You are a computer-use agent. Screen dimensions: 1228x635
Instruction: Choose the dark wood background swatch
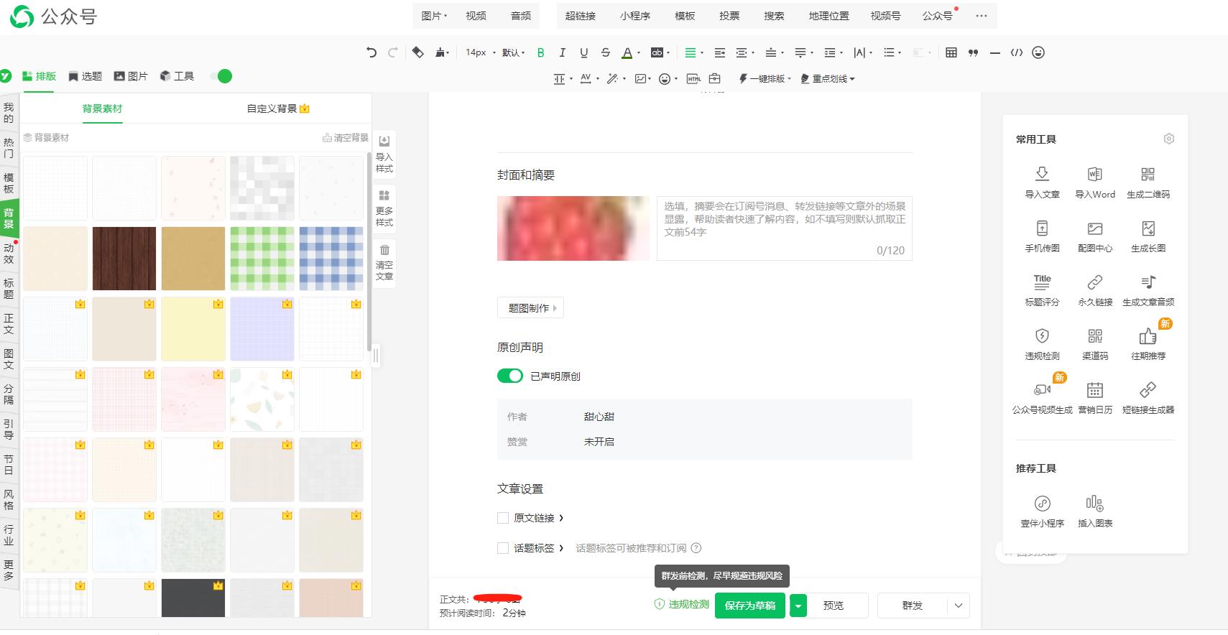tap(124, 259)
